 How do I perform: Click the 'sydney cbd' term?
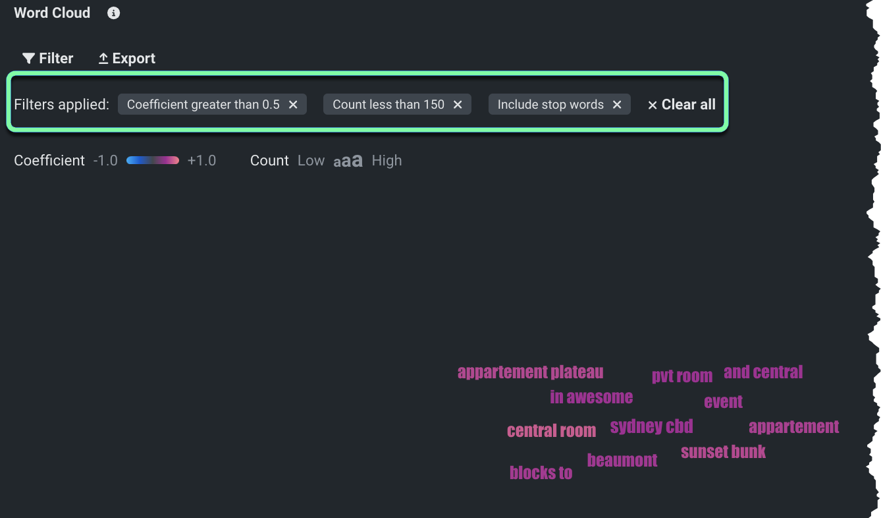click(651, 427)
